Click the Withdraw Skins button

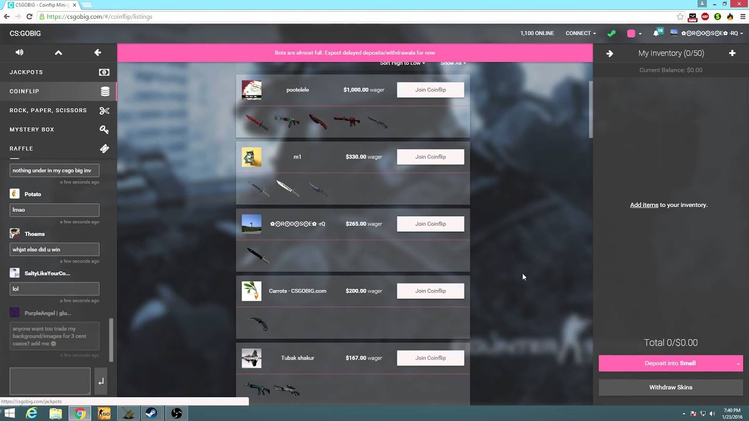point(671,387)
